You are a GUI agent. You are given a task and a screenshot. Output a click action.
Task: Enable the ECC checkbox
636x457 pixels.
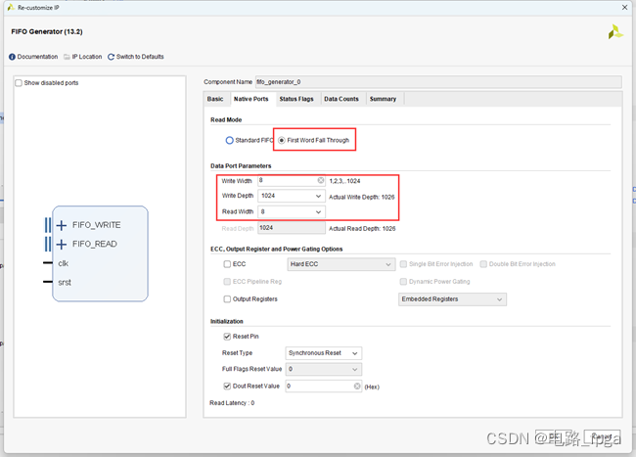click(x=227, y=264)
